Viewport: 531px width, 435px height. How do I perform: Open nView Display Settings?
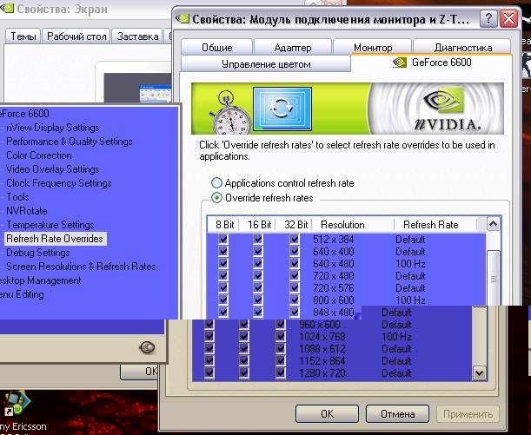click(53, 128)
